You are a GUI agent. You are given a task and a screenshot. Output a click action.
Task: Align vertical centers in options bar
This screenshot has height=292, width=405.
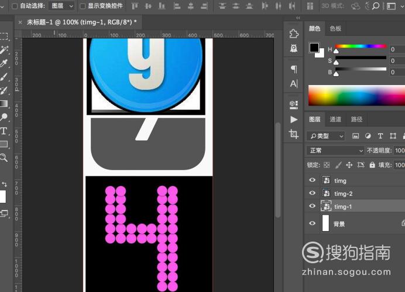click(x=148, y=6)
